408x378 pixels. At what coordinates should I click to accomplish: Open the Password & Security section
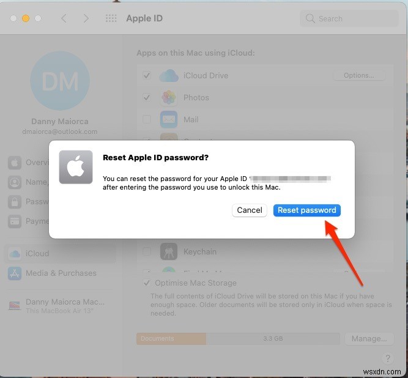coord(28,202)
